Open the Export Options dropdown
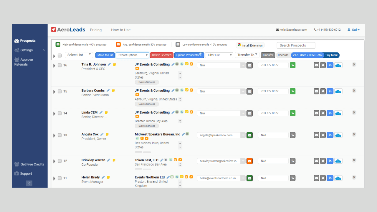The image size is (377, 212). pyautogui.click(x=133, y=55)
